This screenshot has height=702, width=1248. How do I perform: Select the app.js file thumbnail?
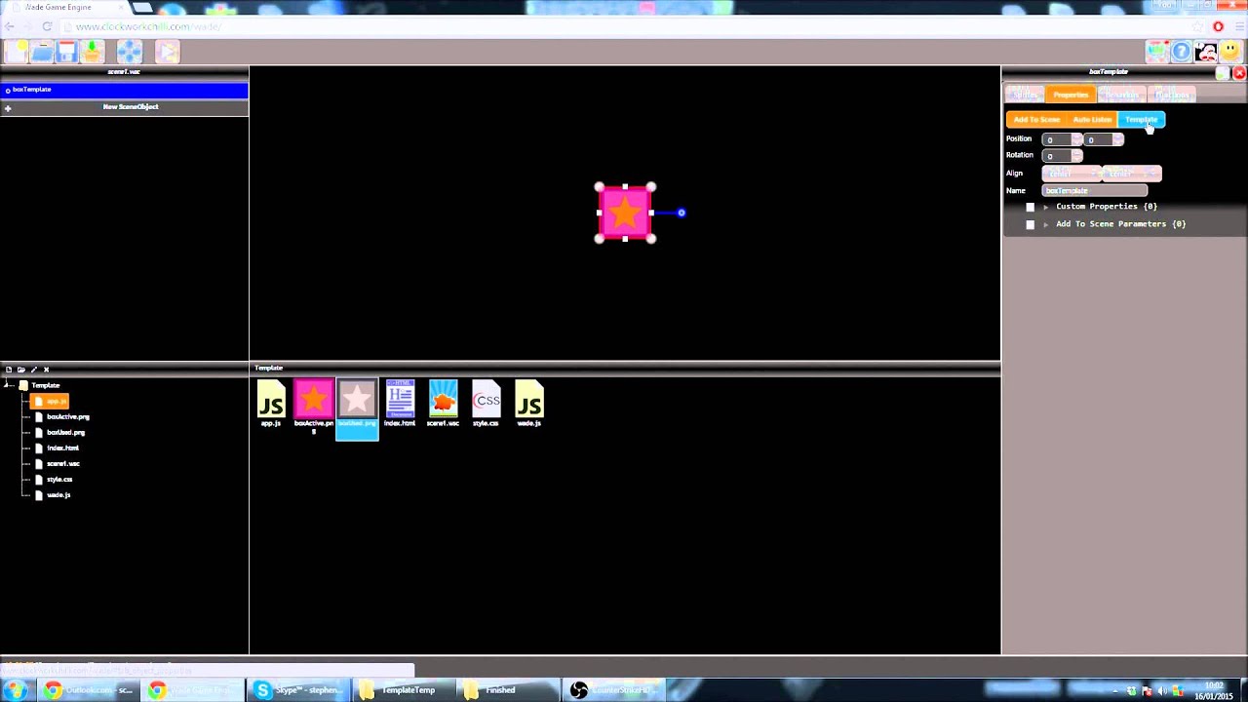271,404
